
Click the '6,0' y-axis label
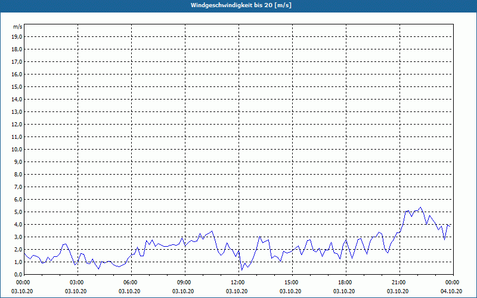click(x=18, y=199)
